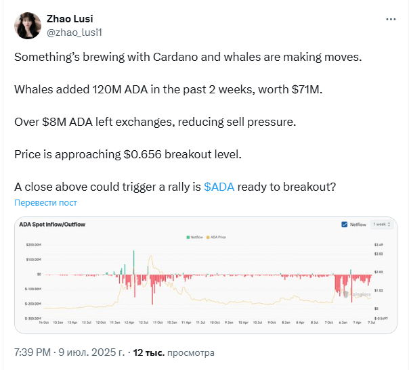
Task: Open Zhao Lusi's profile avatar
Action: (x=28, y=26)
